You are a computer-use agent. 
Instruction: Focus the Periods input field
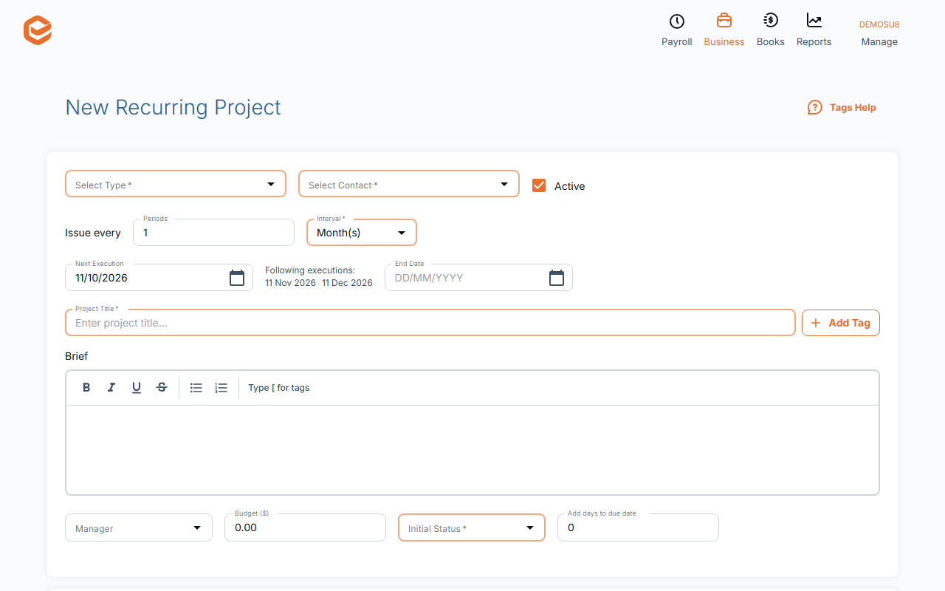(x=213, y=233)
